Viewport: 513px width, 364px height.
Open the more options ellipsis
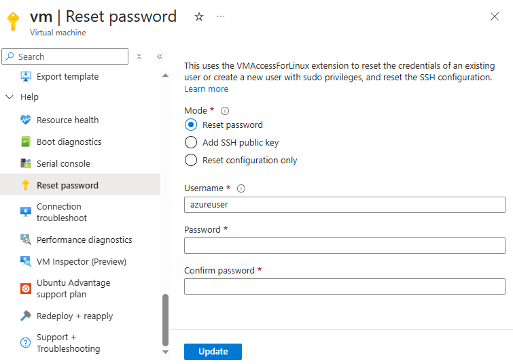(x=221, y=16)
